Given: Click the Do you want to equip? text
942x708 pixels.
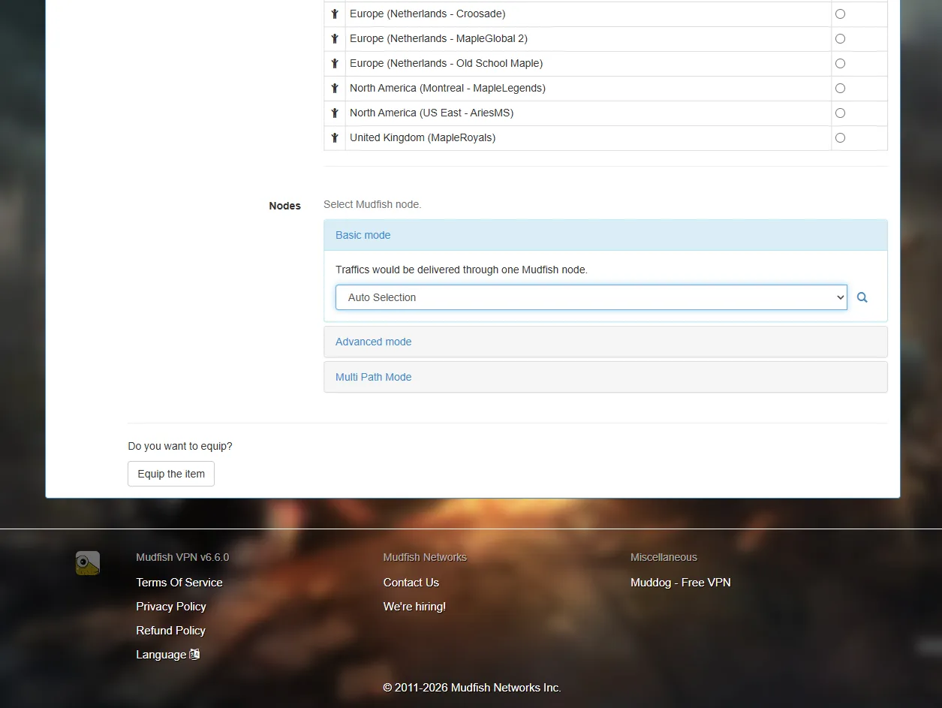Looking at the screenshot, I should pyautogui.click(x=180, y=446).
